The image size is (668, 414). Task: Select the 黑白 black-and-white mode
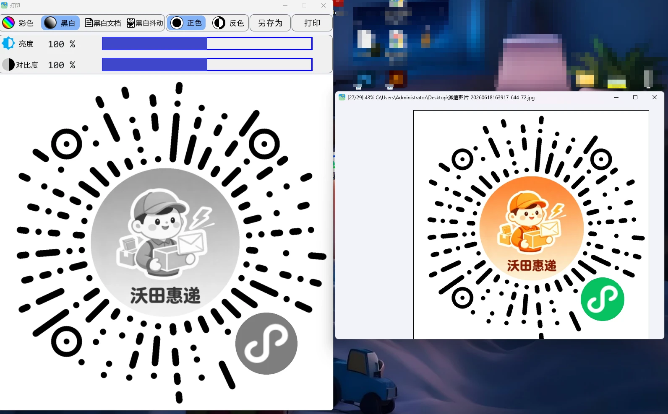click(x=60, y=23)
